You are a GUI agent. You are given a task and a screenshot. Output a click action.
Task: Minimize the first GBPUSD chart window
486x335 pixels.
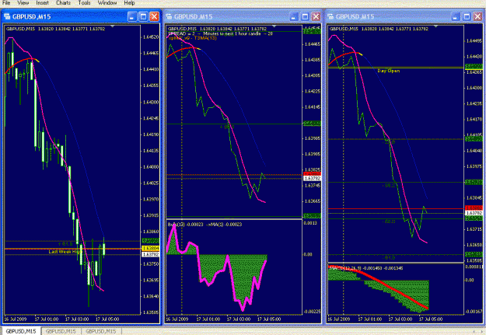click(x=132, y=16)
